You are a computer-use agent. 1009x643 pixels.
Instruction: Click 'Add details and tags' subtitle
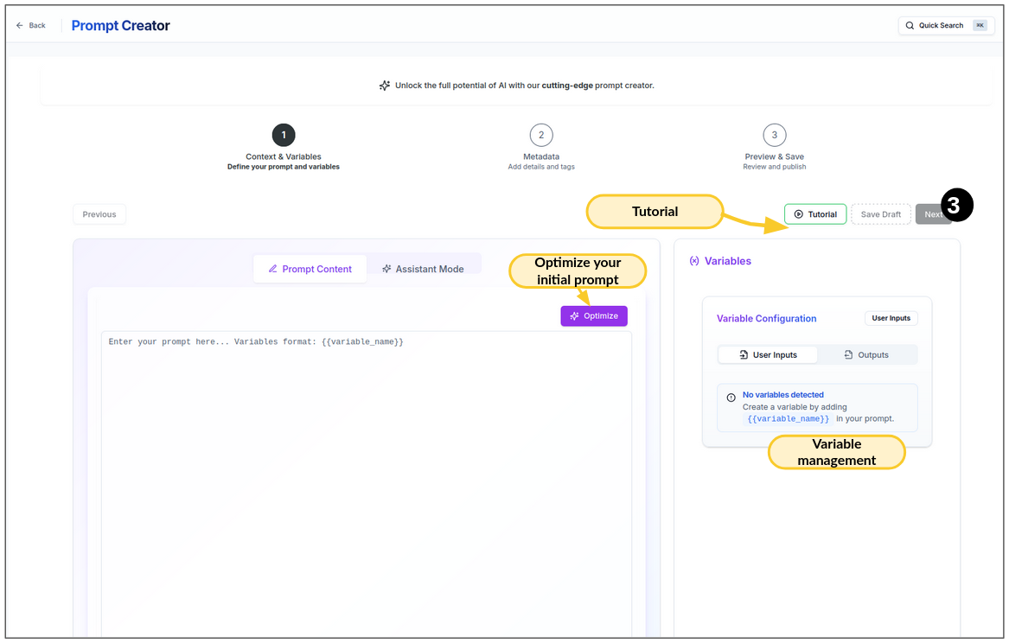[541, 167]
